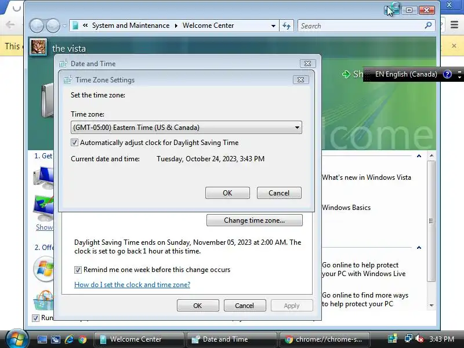
Task: Open recent pages dropdown arrow
Action: coord(64,26)
